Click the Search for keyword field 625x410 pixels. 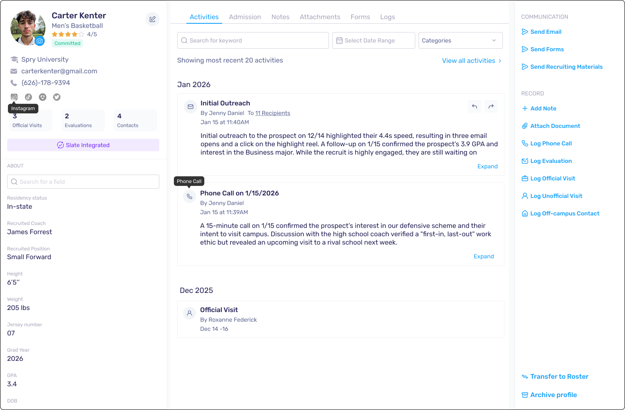tap(253, 40)
